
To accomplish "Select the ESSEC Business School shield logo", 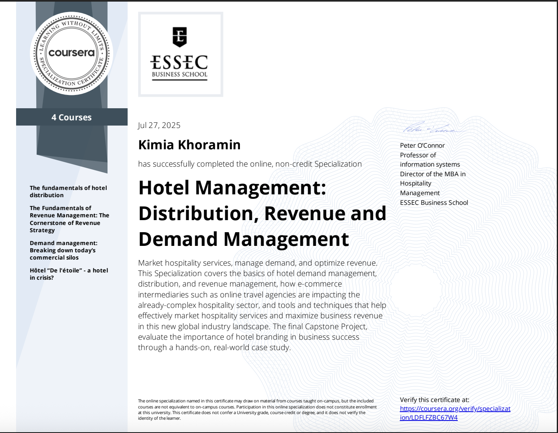I will (180, 54).
